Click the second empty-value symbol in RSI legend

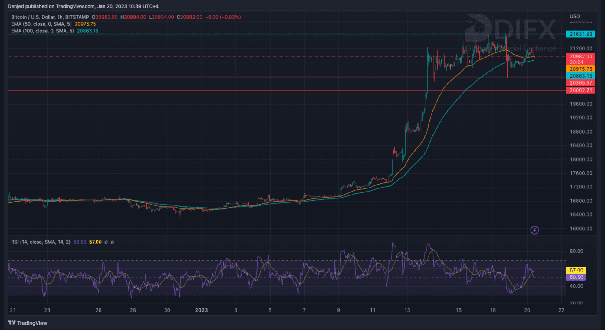pos(112,242)
